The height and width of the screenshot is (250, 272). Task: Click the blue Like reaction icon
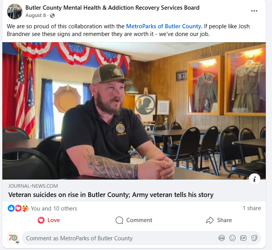pos(11,208)
